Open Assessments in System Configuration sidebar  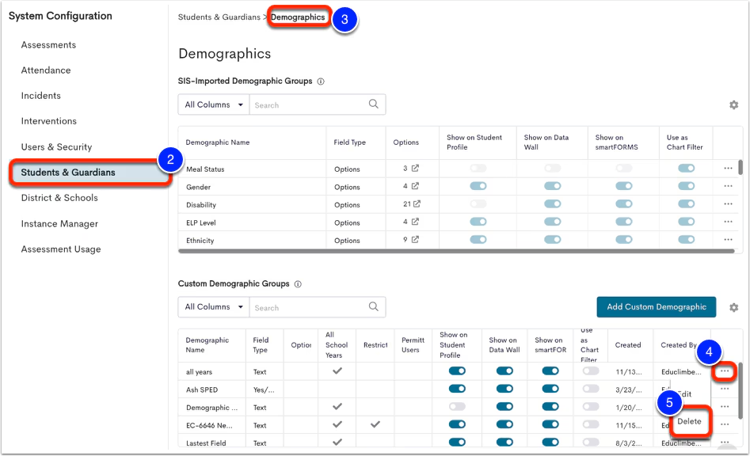coord(48,45)
